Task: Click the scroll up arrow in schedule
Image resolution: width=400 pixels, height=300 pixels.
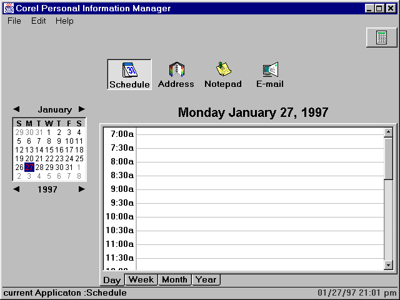Action: point(388,132)
